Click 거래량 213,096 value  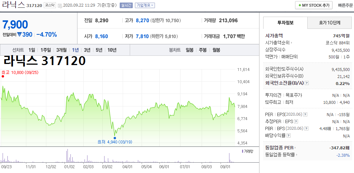pyautogui.click(x=228, y=20)
